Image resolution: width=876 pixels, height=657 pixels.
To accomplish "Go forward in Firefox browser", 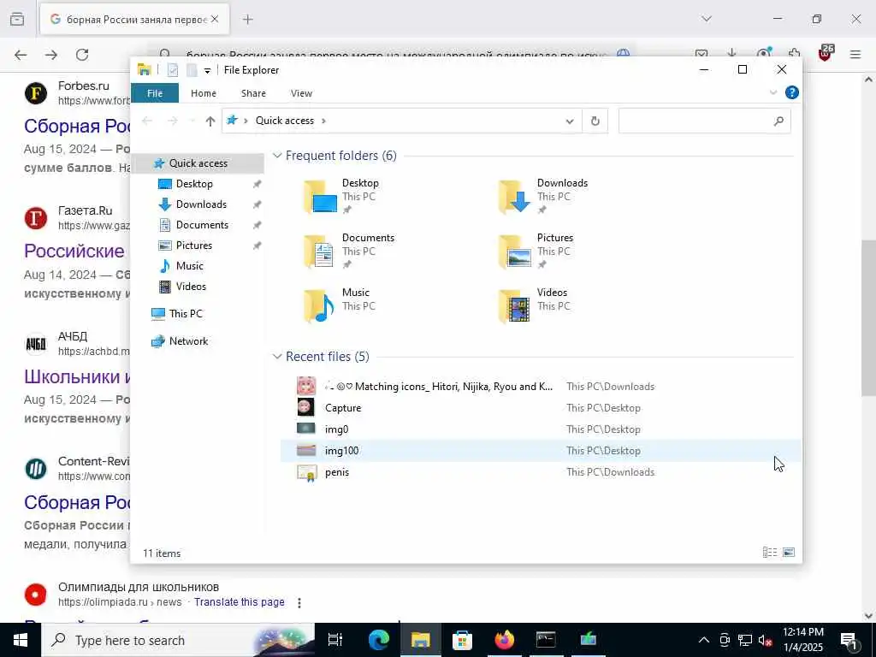I will [x=51, y=55].
